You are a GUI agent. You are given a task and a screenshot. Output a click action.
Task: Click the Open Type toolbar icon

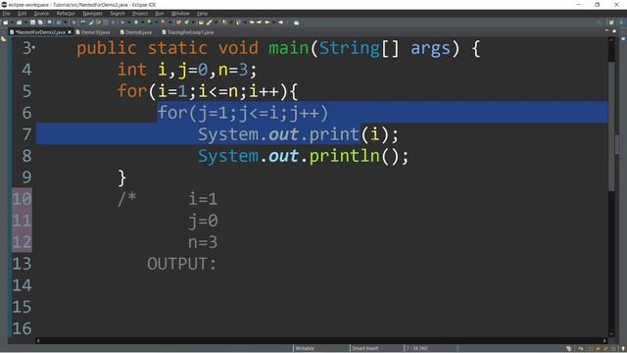tap(201, 23)
